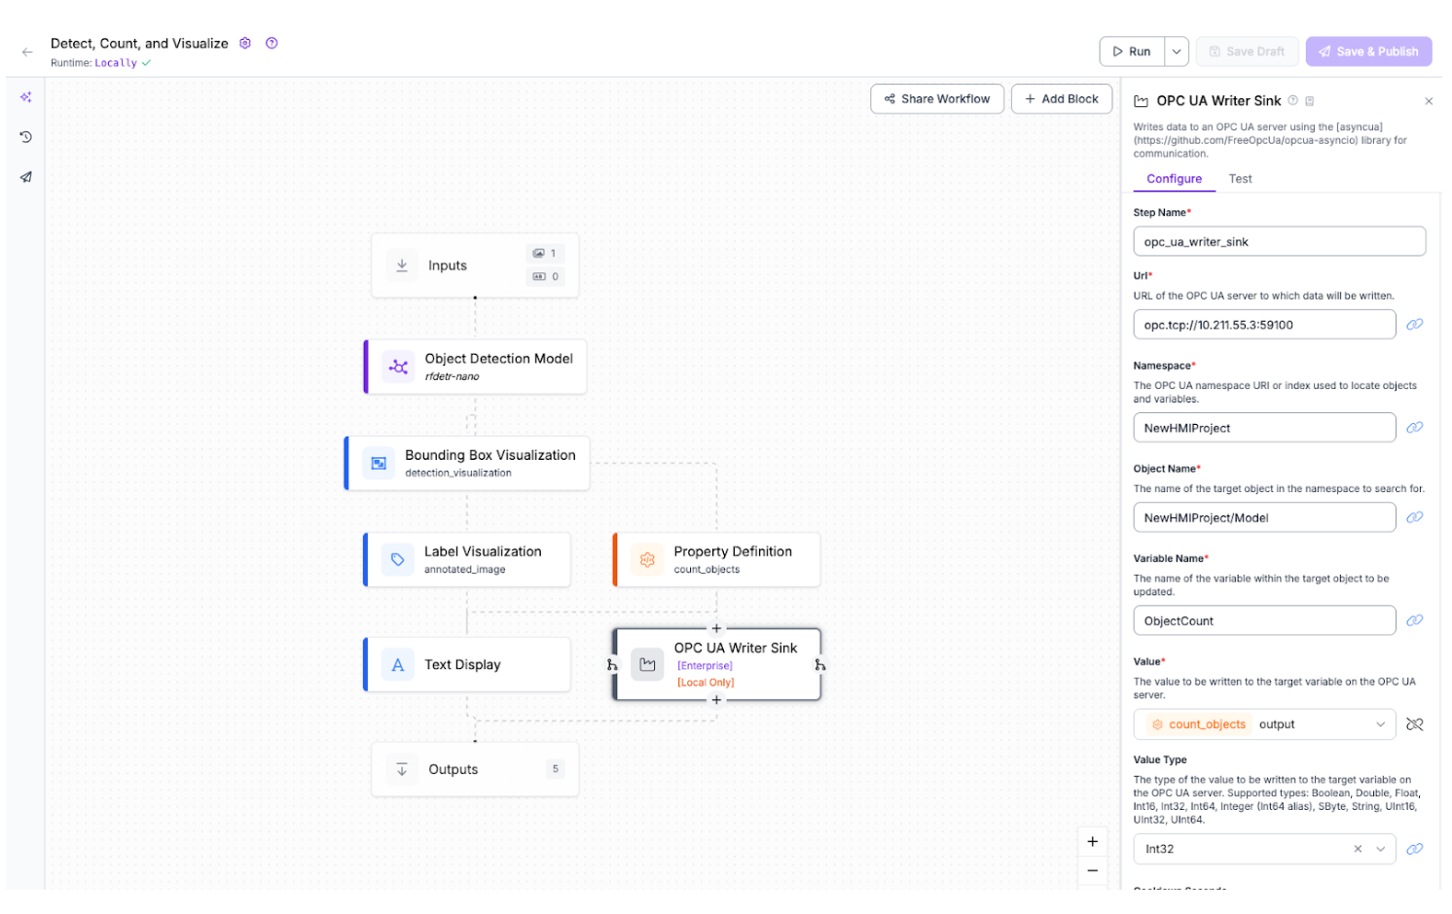Unlink the Value field binding
Screen dimensions: 1452x914
1414,724
